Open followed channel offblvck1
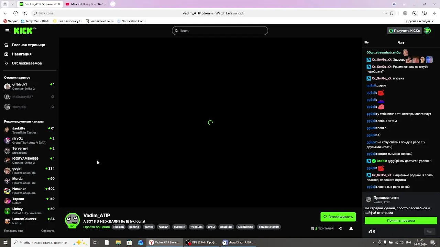This screenshot has width=440, height=247. (29, 86)
